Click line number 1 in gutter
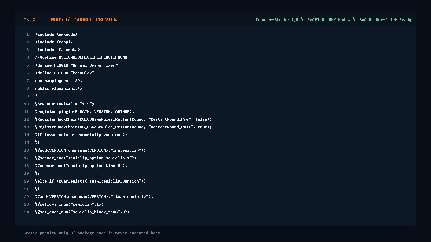This screenshot has height=242, width=431. click(28, 34)
